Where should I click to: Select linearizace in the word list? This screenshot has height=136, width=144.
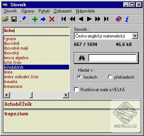point(36,86)
